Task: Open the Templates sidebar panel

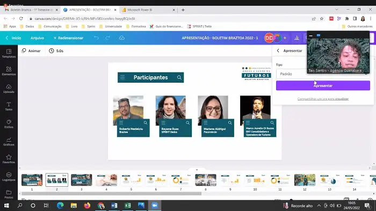Action: coord(9,54)
